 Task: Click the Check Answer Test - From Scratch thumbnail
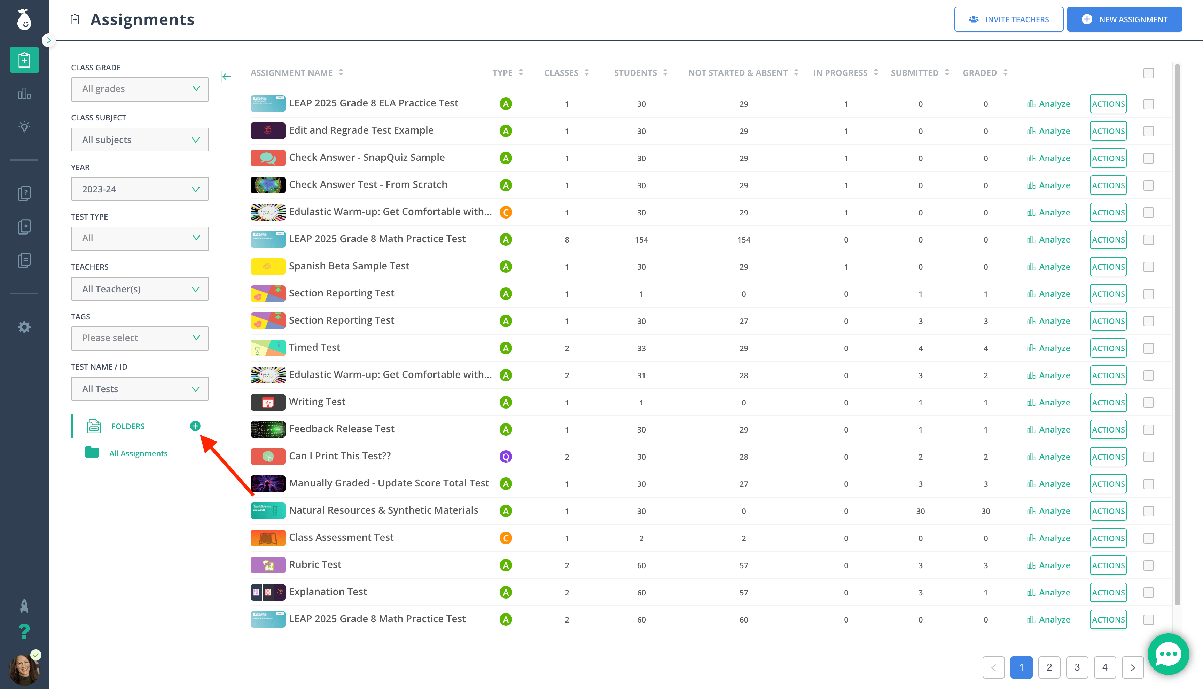pyautogui.click(x=267, y=185)
